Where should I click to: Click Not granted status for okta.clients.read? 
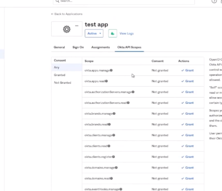pyautogui.click(x=160, y=146)
